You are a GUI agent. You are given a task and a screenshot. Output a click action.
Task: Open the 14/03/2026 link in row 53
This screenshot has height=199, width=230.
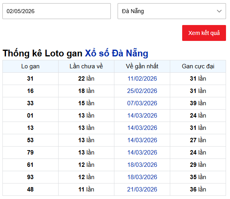pyautogui.click(x=142, y=140)
